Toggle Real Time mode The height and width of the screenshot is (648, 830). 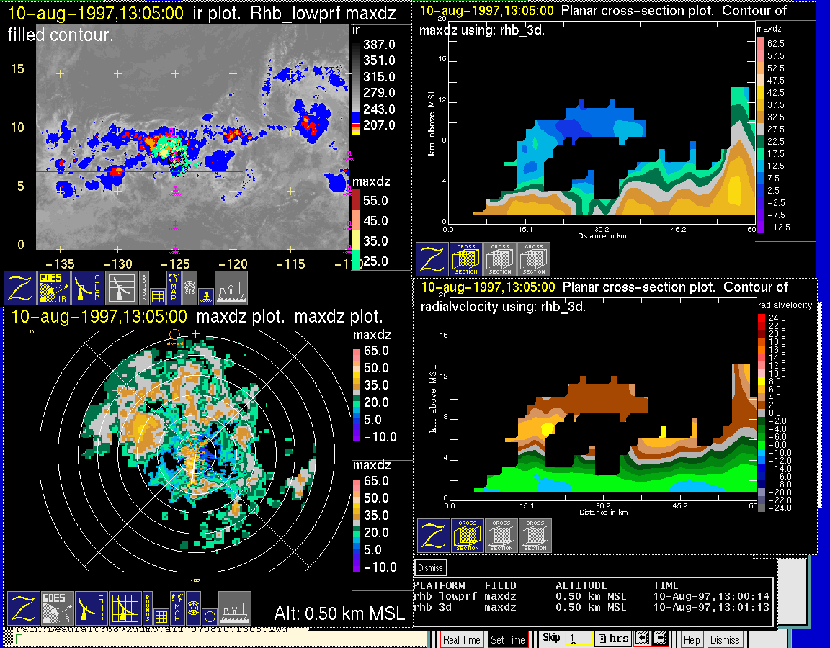(461, 639)
